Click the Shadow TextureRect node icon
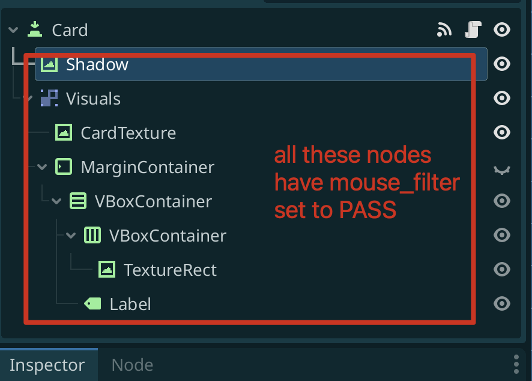This screenshot has height=381, width=532. coord(49,64)
